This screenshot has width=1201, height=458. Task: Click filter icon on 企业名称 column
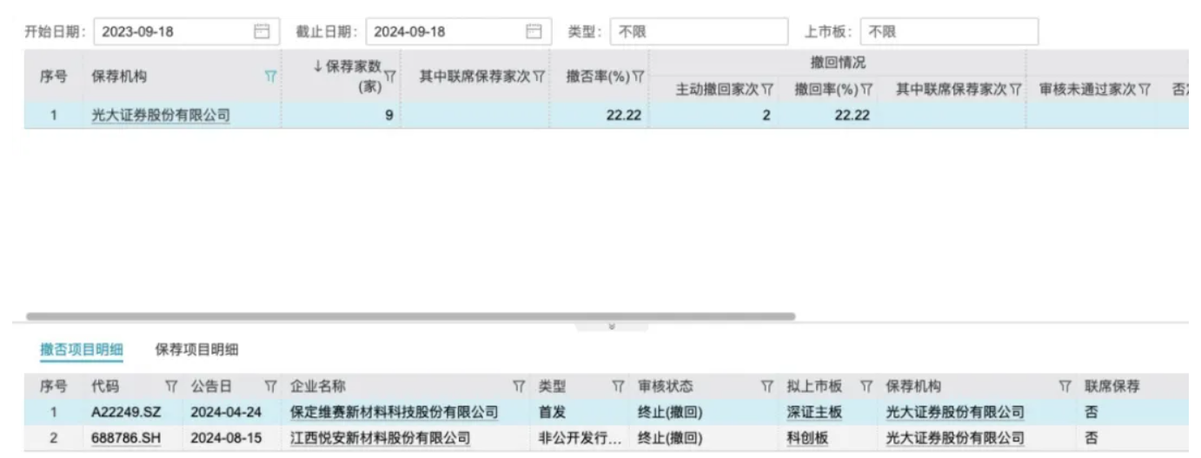tap(519, 387)
